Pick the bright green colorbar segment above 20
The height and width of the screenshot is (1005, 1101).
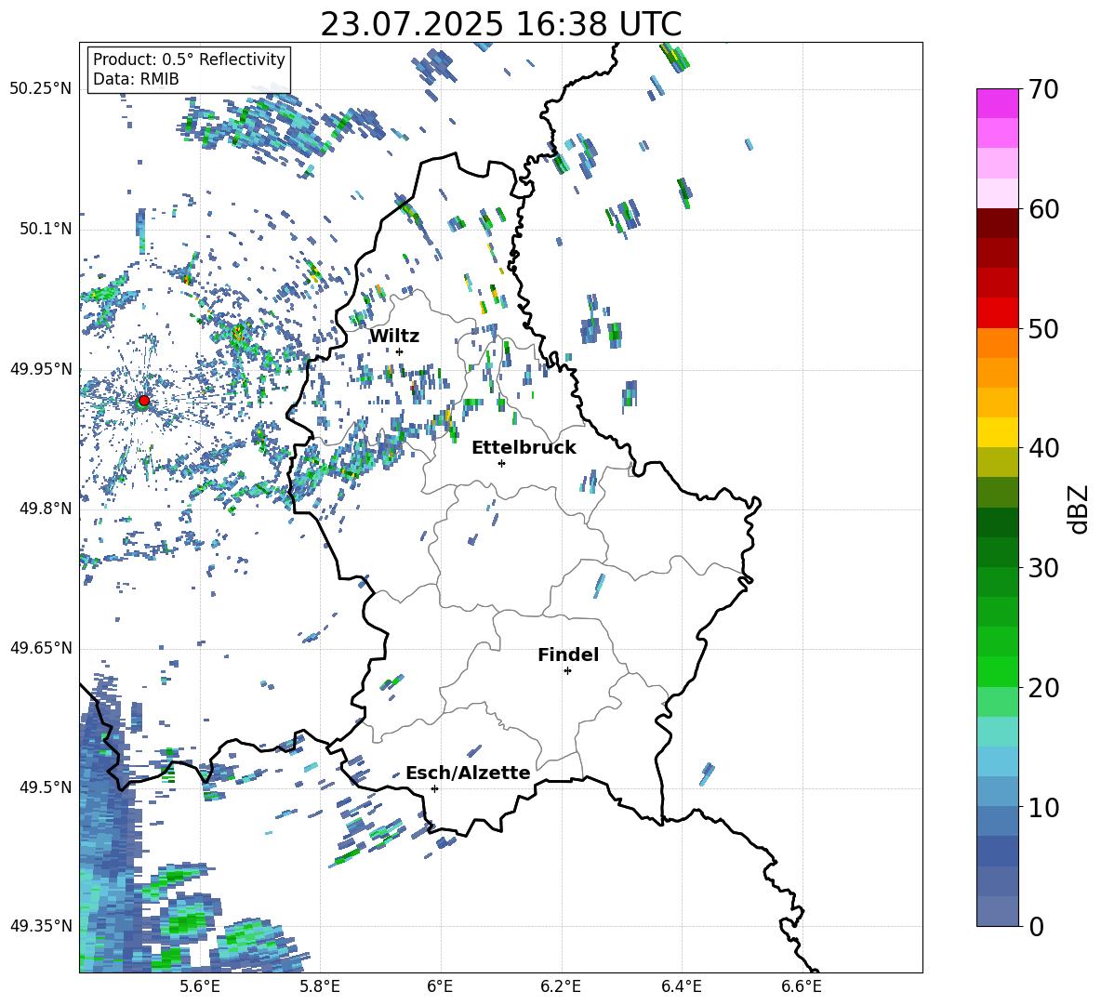point(998,671)
